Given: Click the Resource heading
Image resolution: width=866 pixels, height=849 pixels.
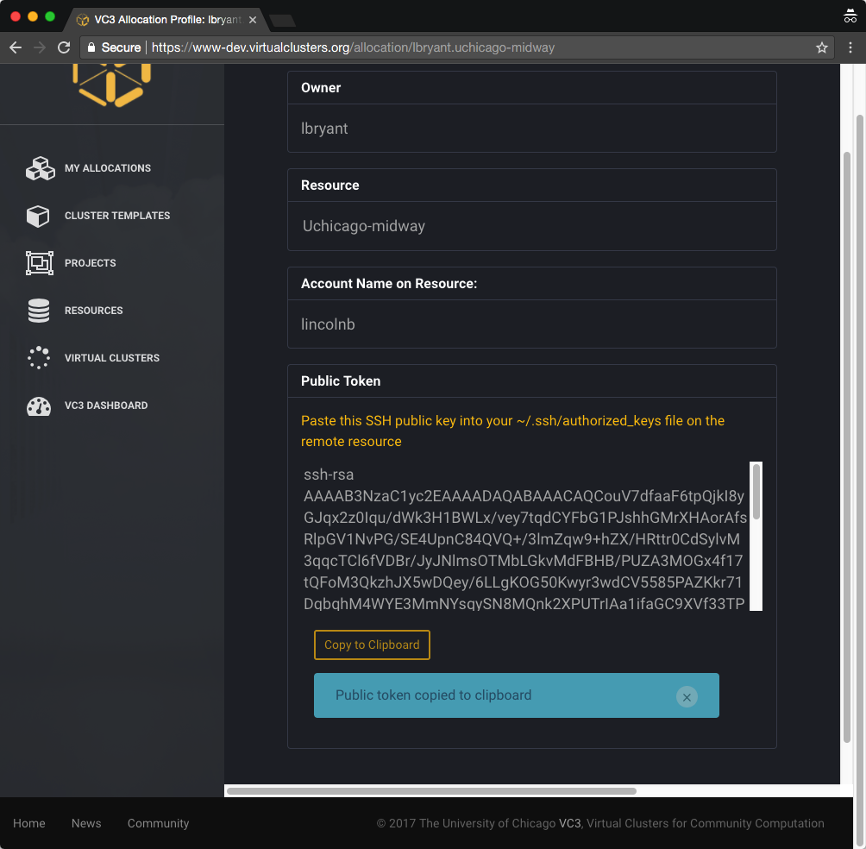Looking at the screenshot, I should coord(330,186).
